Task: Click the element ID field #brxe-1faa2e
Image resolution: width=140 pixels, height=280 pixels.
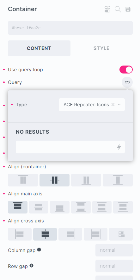Action: 70,28
